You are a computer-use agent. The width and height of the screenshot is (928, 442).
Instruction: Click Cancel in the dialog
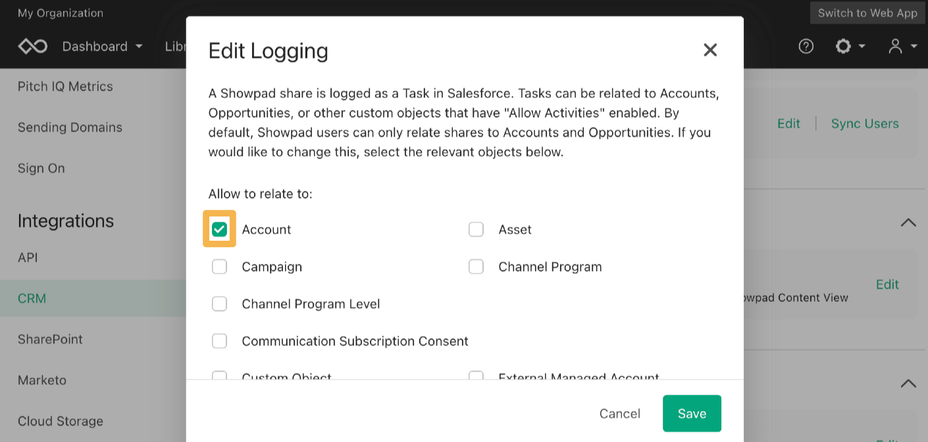[619, 413]
